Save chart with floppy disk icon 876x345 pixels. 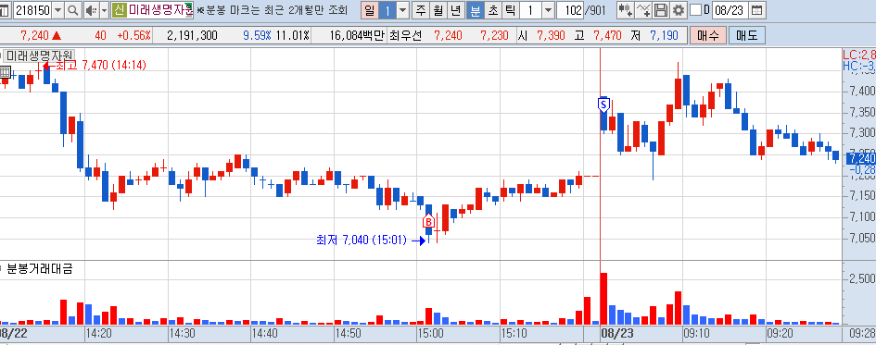(x=661, y=10)
